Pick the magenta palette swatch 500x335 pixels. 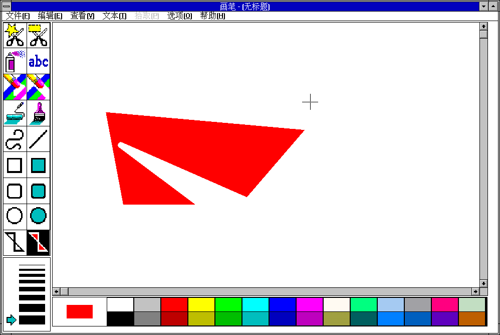pos(310,304)
